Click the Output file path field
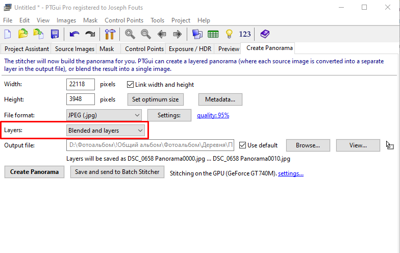Viewport: 400px width, 253px height. coord(150,145)
